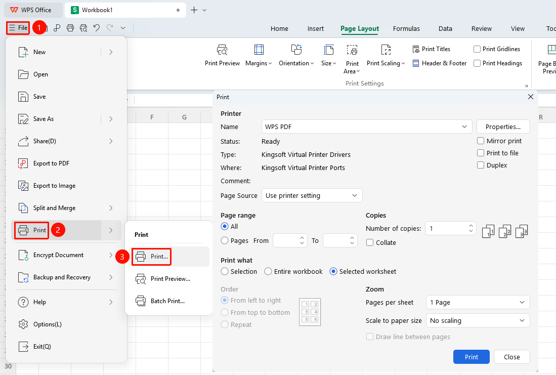This screenshot has width=556, height=375.
Task: Open the Orientation ribbon tool
Action: point(296,55)
